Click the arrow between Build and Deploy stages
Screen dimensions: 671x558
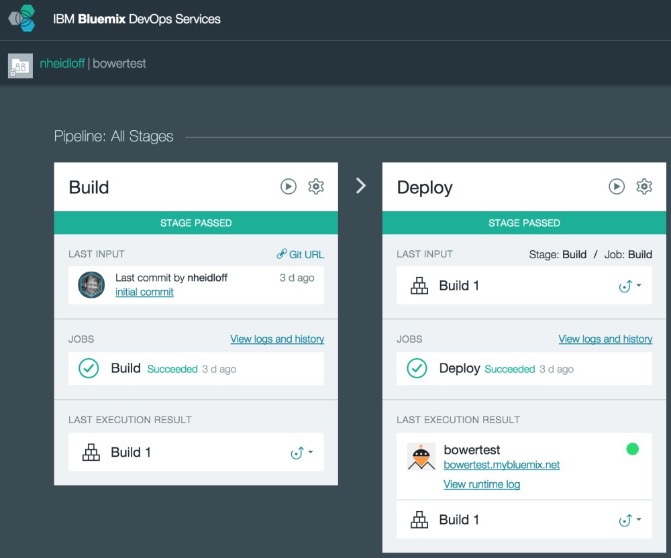point(361,186)
